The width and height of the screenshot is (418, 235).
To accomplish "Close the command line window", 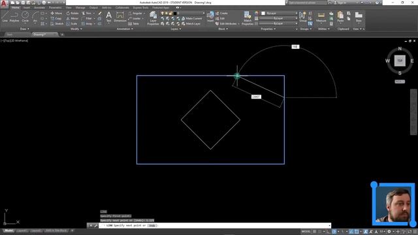I will tap(91, 226).
